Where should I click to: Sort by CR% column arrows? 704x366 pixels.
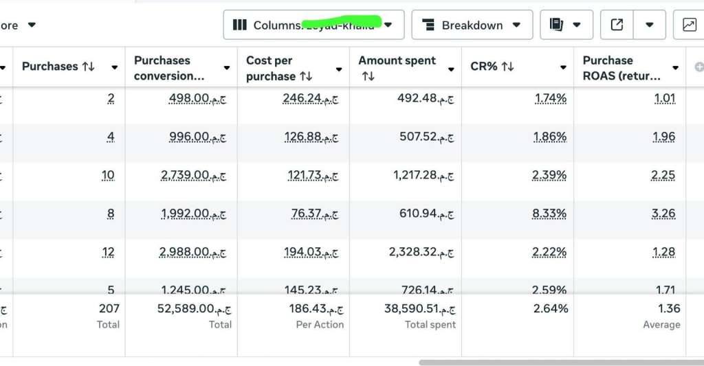tap(507, 67)
